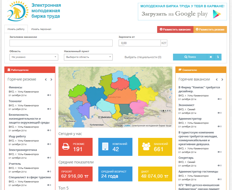Click the expand search options arrow icon

[218, 57]
